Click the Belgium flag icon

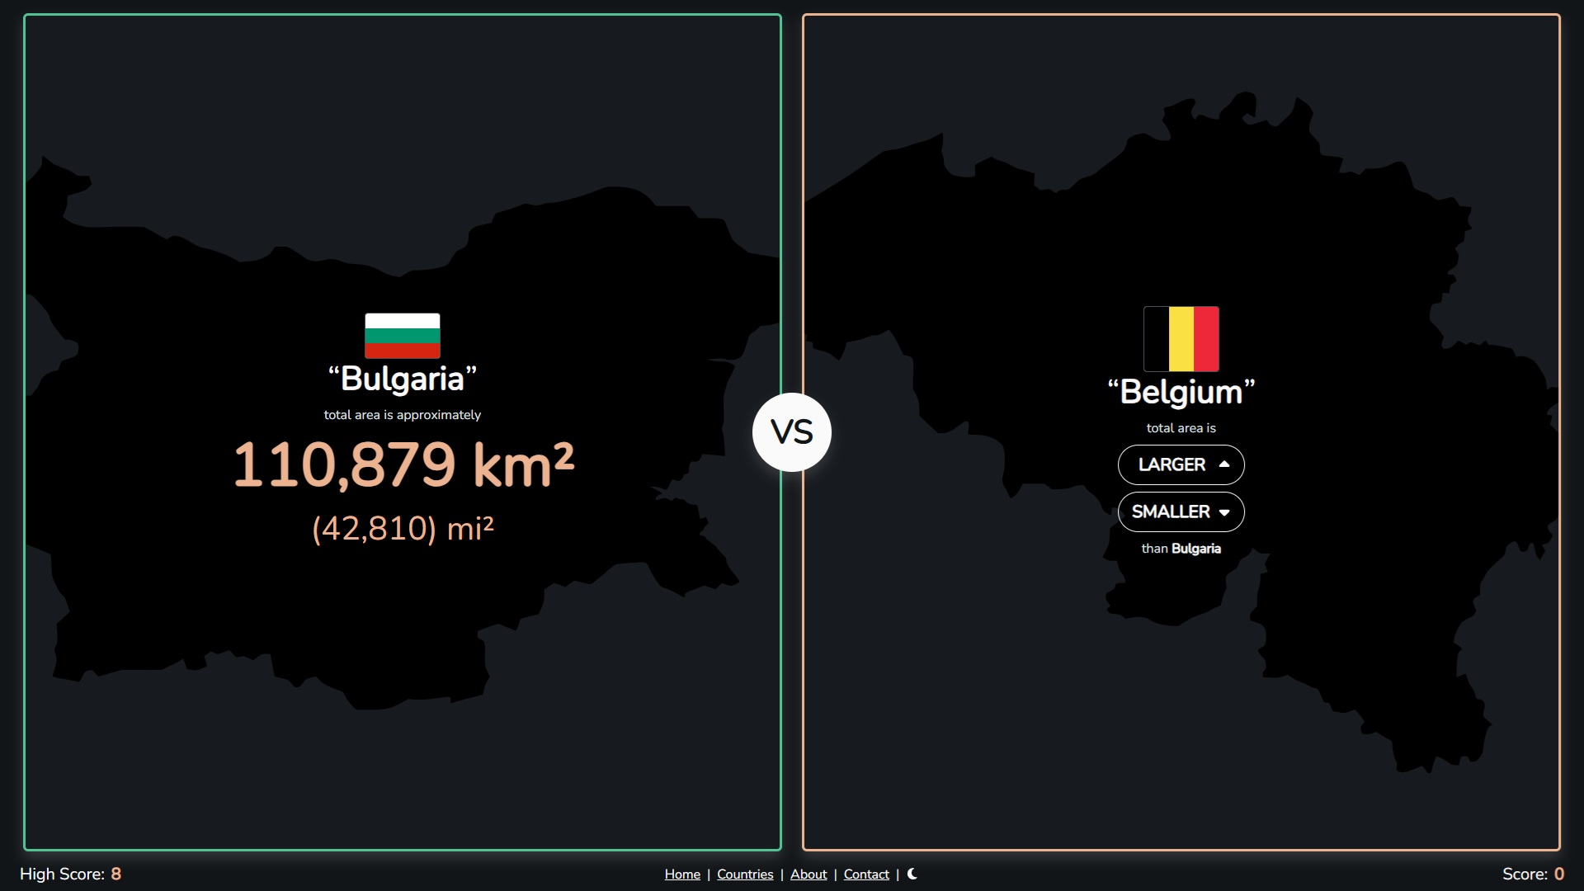point(1181,339)
